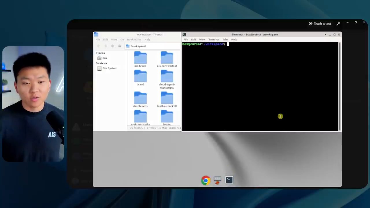Viewport: 370px width, 208px height.
Task: Roll up the Terminal window with arrow button
Action: tap(325, 34)
